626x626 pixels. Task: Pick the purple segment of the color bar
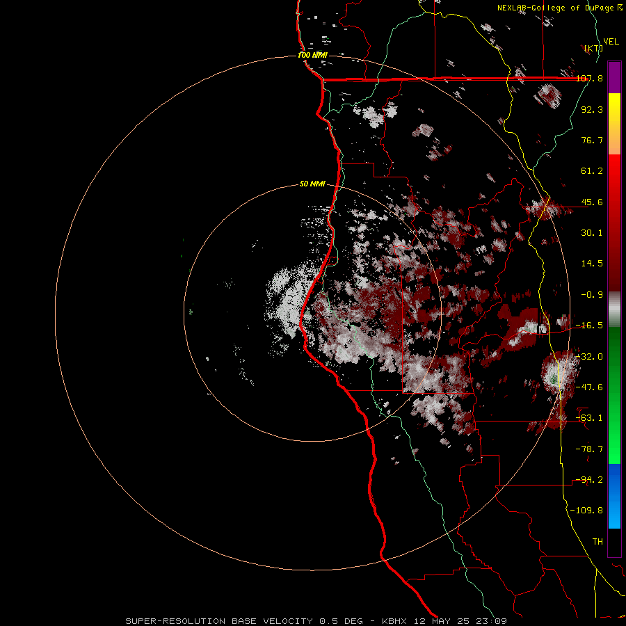pos(614,77)
